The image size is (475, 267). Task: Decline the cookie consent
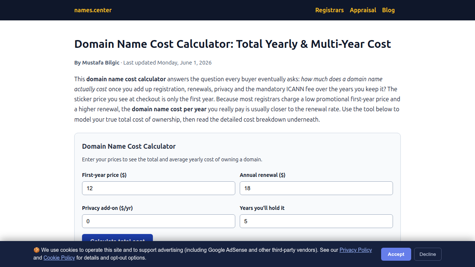pos(427,254)
